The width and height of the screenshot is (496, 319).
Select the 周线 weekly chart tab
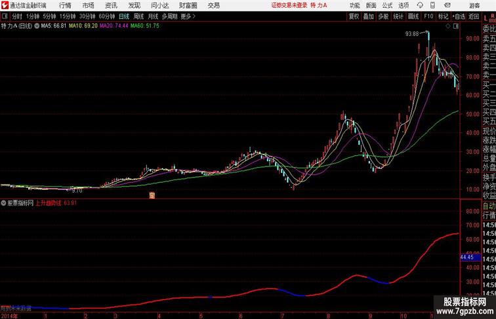tap(138, 16)
